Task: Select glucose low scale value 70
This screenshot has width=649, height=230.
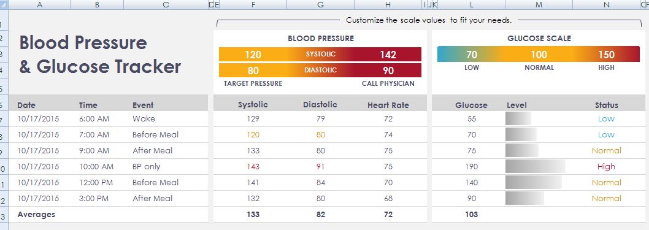Action: coord(472,55)
